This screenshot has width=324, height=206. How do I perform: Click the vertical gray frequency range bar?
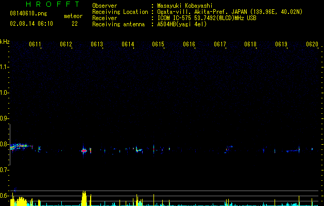10,145
